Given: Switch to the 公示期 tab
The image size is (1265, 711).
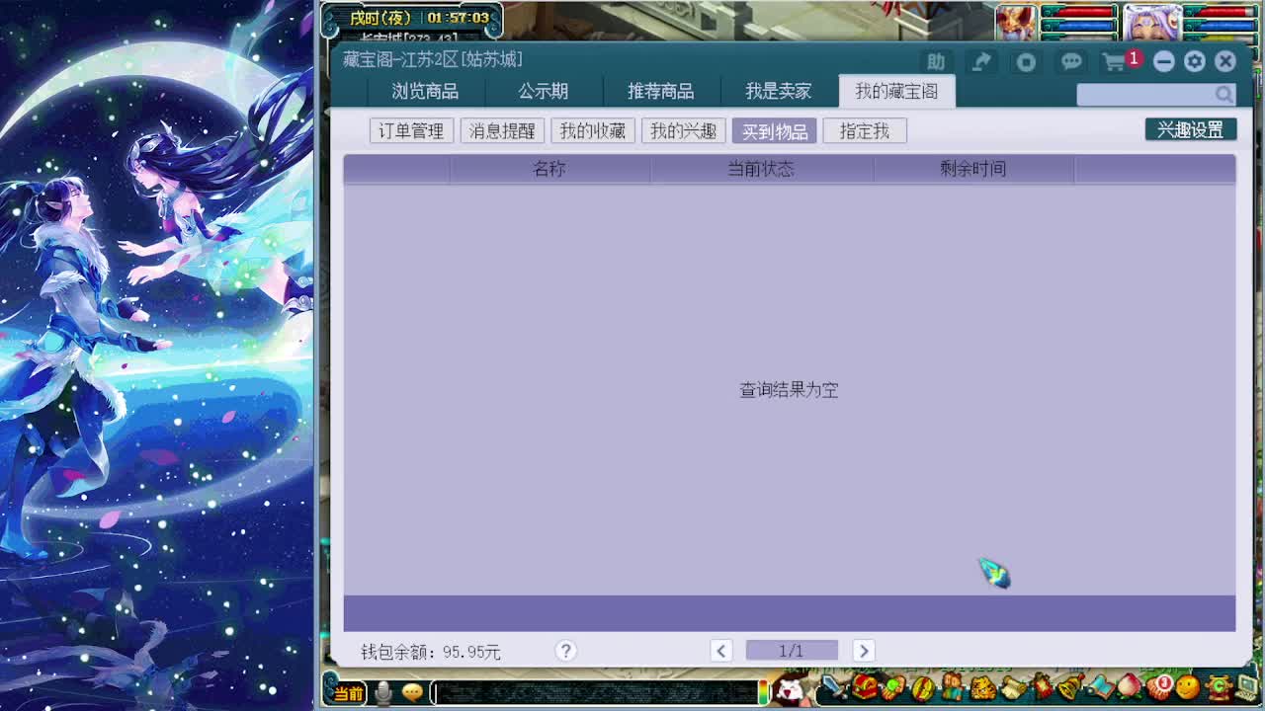Looking at the screenshot, I should (544, 91).
